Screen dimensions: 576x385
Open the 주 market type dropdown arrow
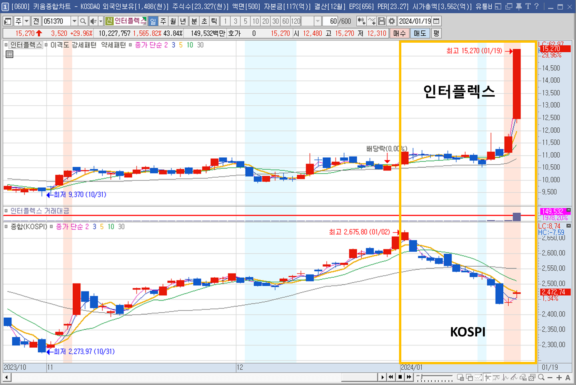point(27,21)
